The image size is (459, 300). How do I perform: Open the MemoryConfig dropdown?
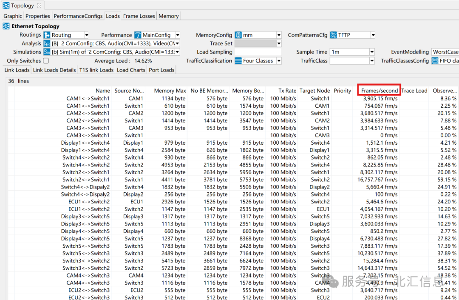(279, 35)
